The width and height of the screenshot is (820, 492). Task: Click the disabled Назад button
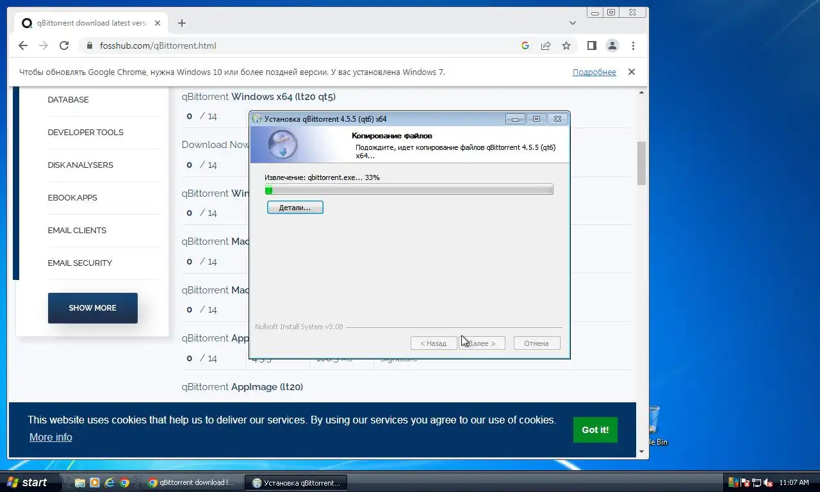tap(434, 343)
